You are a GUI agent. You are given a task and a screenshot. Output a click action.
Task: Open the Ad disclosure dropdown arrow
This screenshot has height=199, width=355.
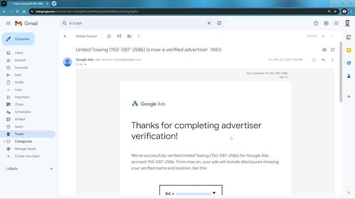point(214,193)
